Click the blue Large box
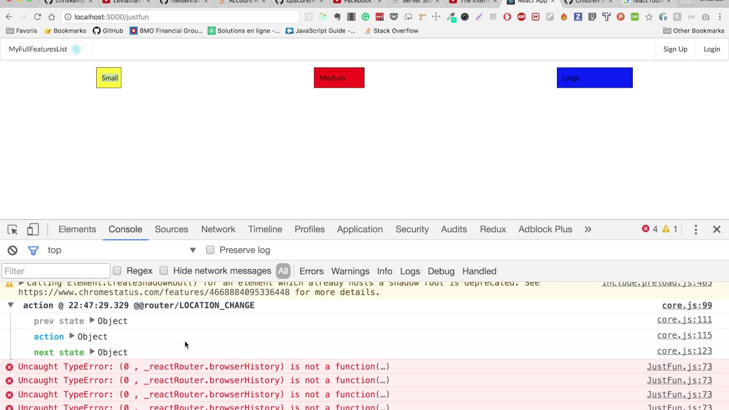Image resolution: width=729 pixels, height=410 pixels. 595,78
